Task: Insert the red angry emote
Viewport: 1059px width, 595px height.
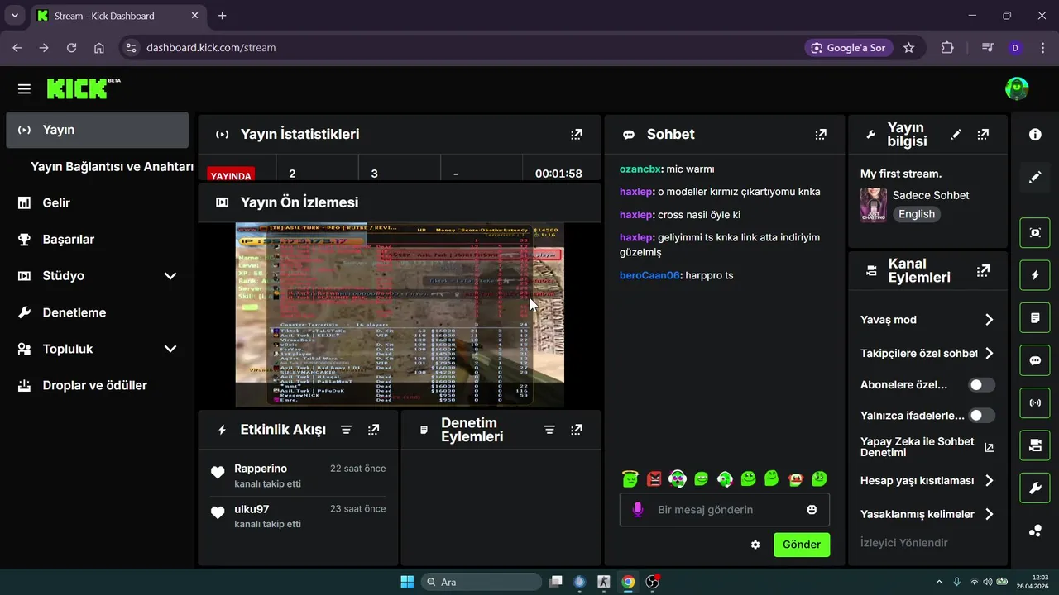Action: click(x=654, y=478)
